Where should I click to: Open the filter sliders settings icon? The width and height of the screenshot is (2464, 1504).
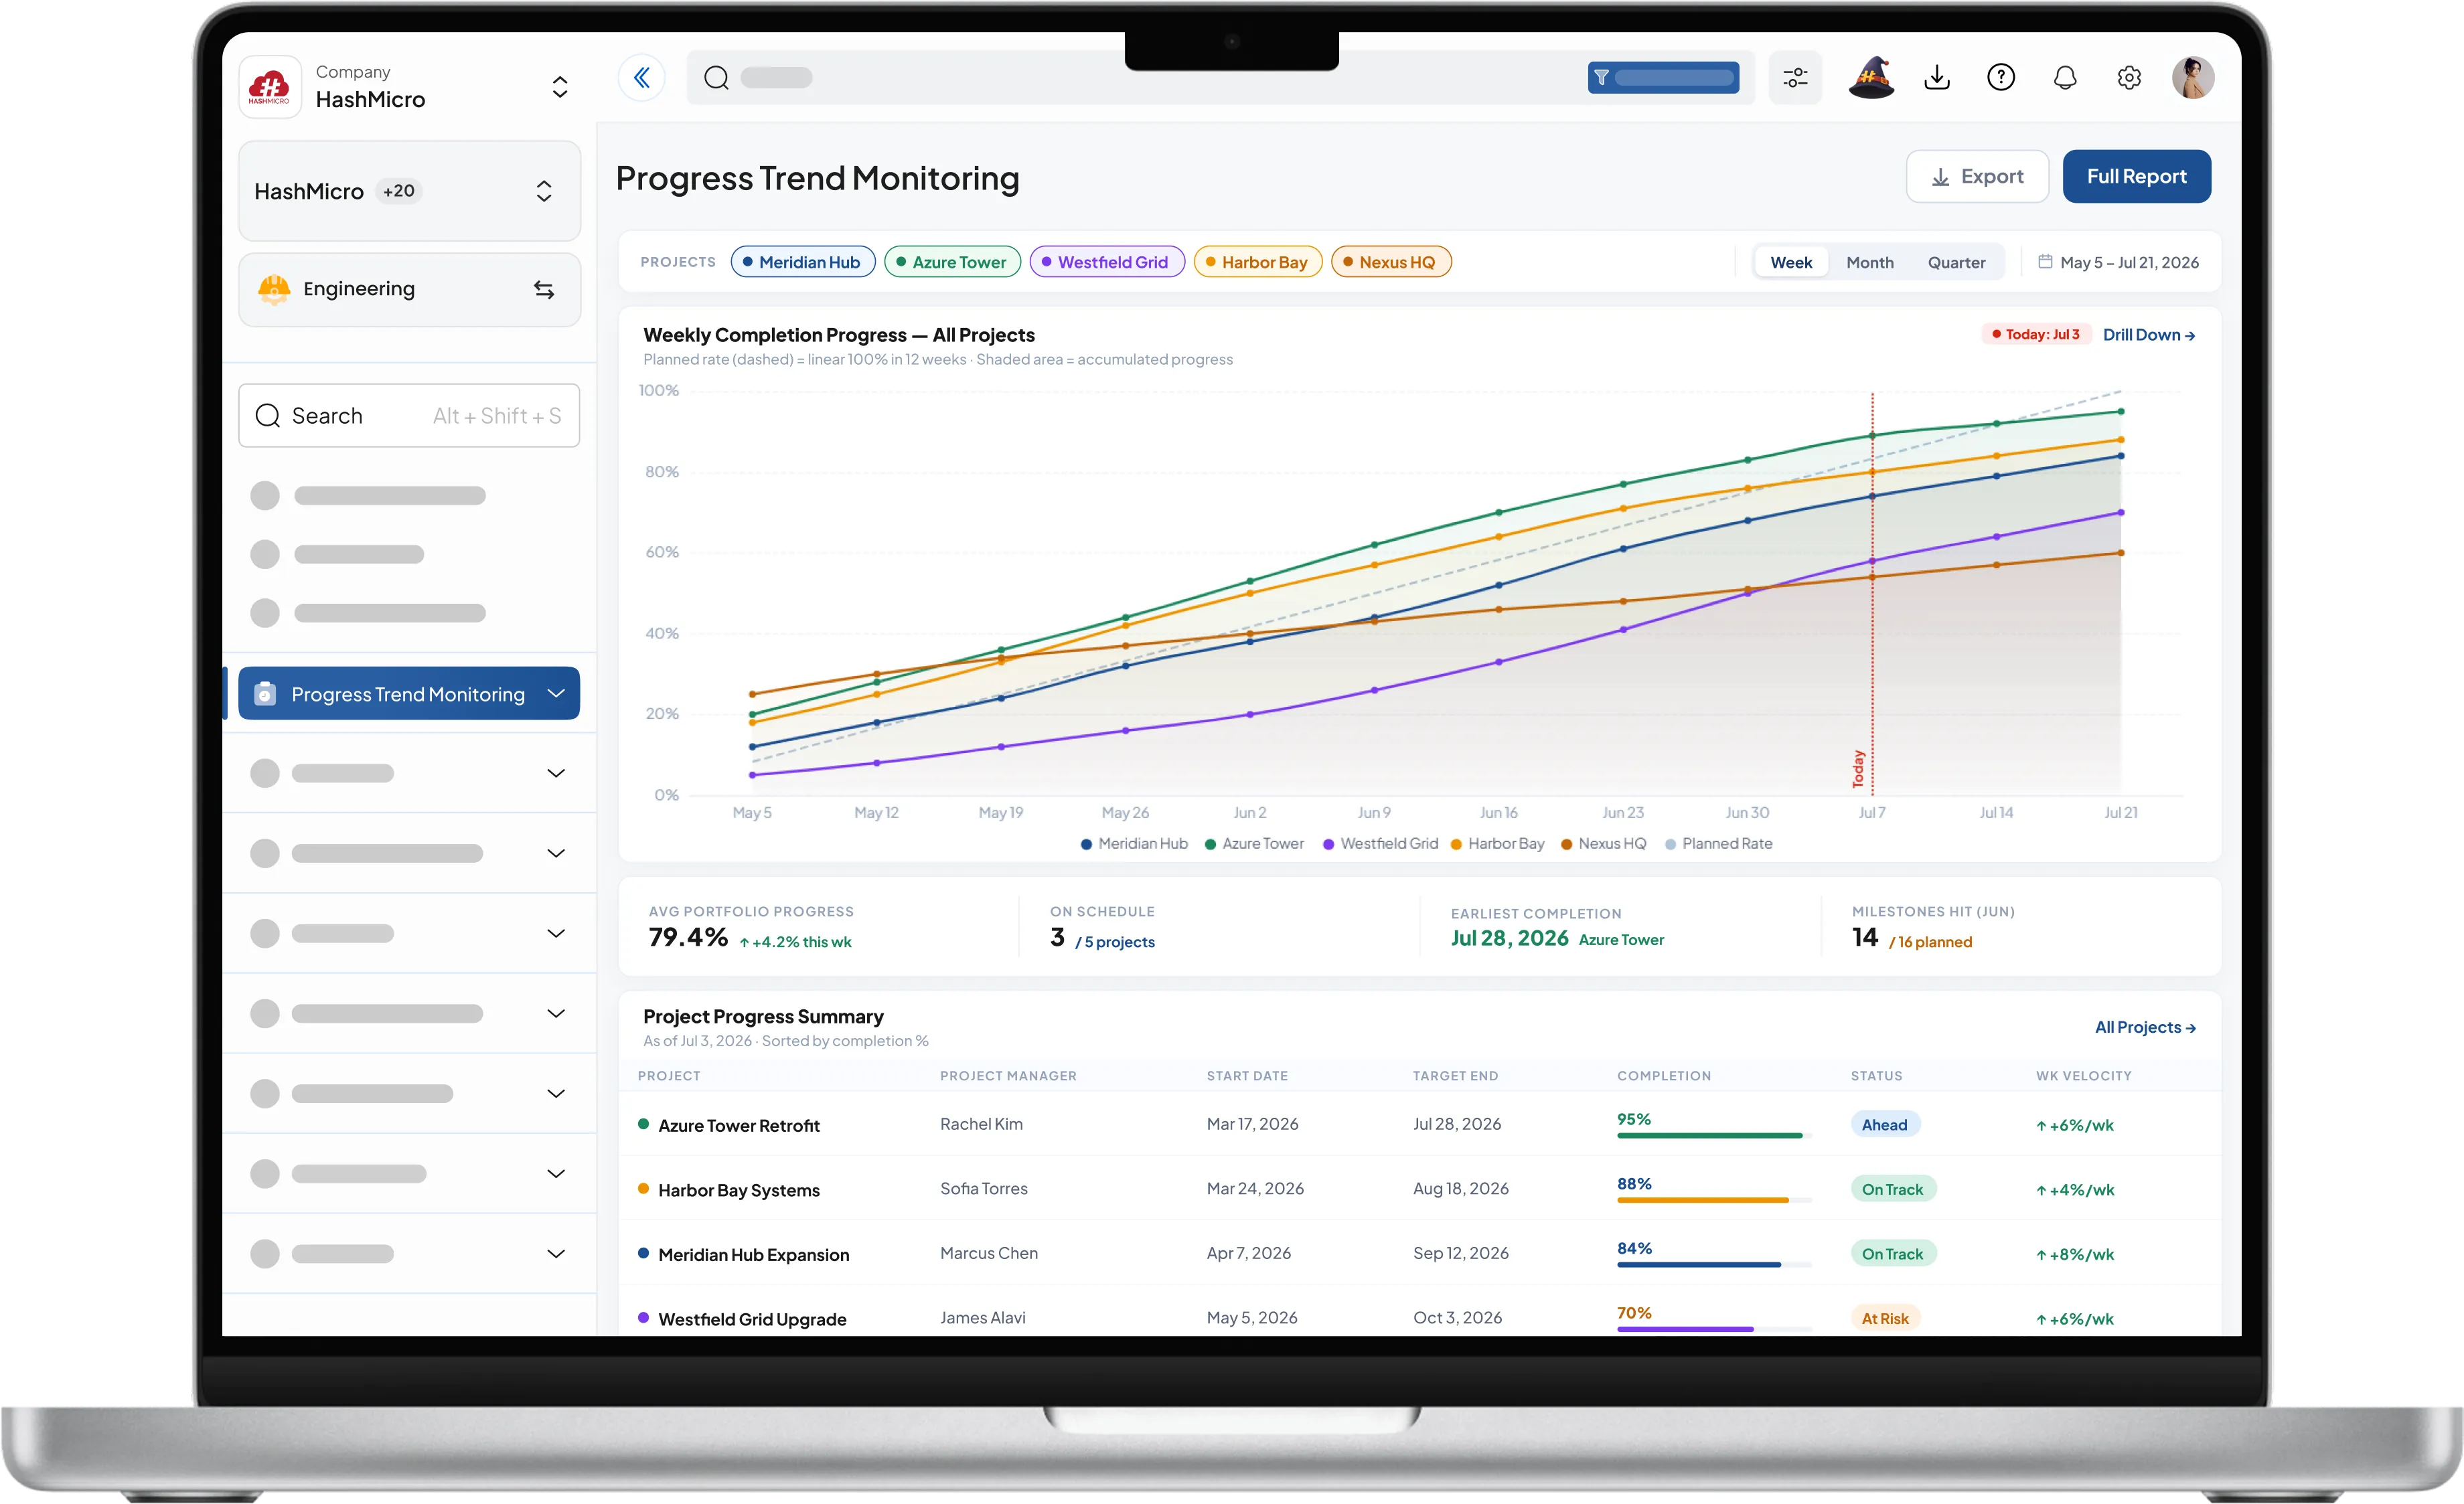(x=1795, y=78)
